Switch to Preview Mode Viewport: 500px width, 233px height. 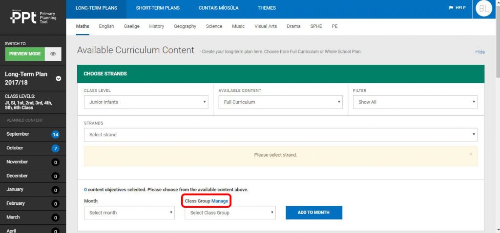[x=25, y=54]
